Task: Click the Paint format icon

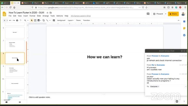Action: point(21,20)
